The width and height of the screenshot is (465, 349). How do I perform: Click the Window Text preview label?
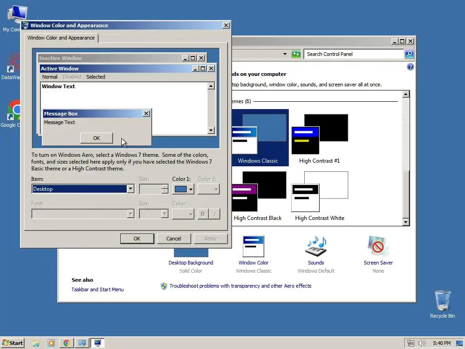pyautogui.click(x=59, y=86)
